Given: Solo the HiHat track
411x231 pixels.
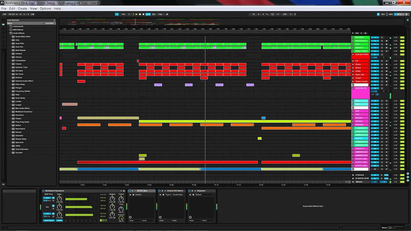Looking at the screenshot, I should click(382, 71).
